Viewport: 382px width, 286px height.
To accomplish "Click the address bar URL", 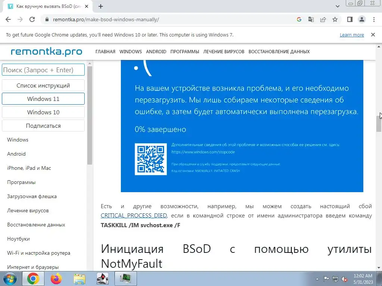I will [x=106, y=19].
